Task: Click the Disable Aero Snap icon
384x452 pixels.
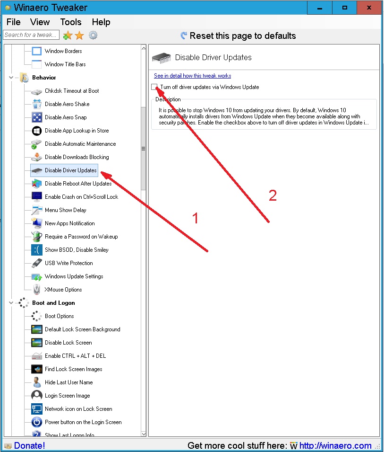Action: (x=36, y=117)
